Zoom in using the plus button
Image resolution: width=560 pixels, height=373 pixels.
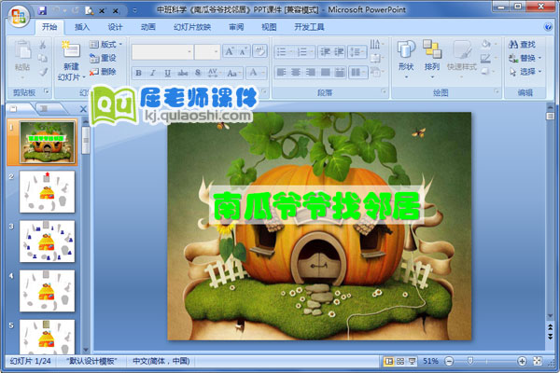522,361
